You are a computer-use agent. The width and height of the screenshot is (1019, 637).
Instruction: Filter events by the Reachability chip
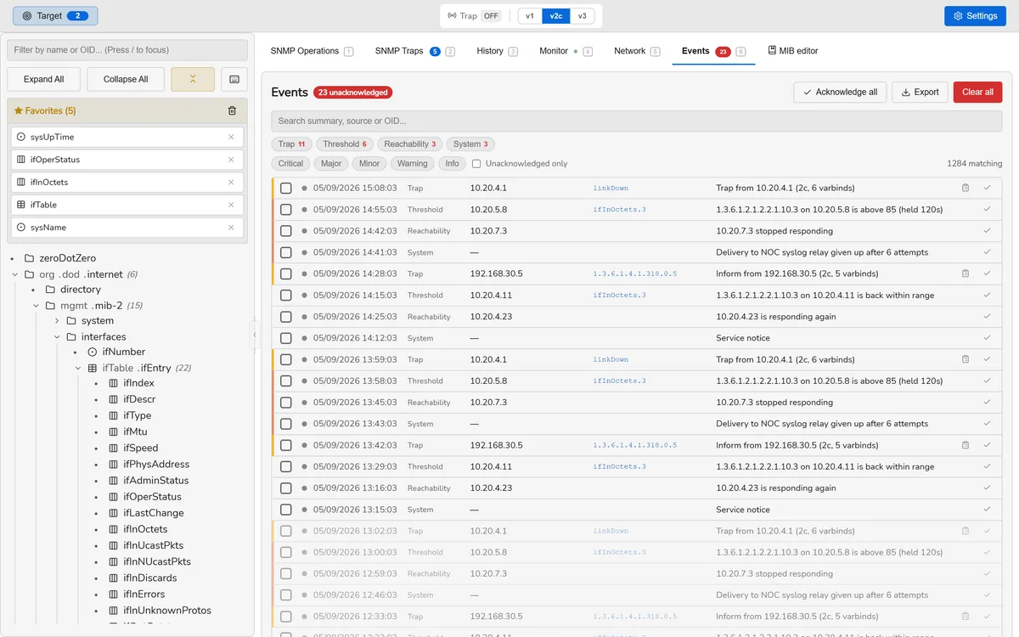(410, 144)
